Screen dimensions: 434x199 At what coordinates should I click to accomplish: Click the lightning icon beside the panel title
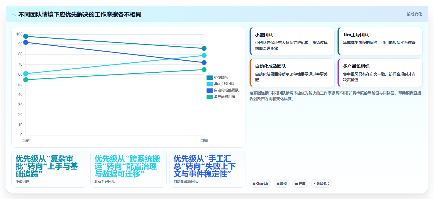tap(14, 15)
